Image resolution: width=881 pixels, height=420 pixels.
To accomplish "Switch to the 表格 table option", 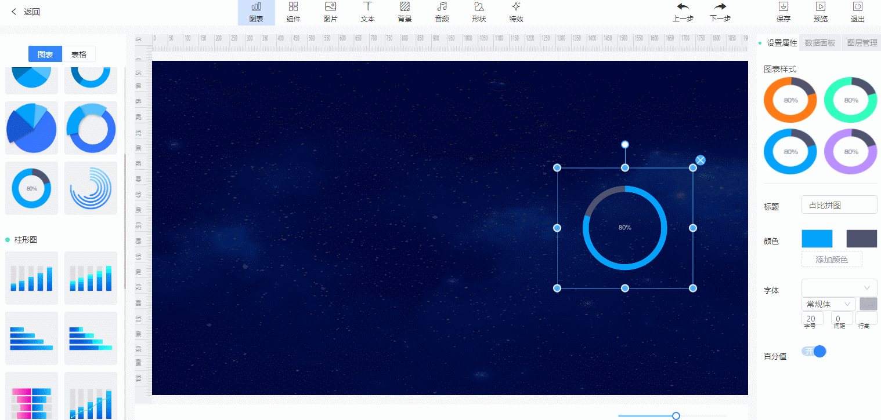I will 79,54.
